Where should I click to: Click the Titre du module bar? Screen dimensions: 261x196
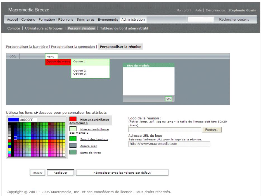[x=148, y=65]
